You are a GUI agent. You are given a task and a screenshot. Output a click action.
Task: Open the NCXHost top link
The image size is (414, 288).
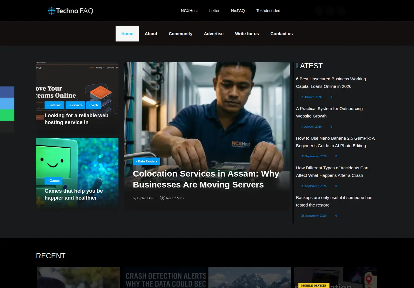click(189, 11)
